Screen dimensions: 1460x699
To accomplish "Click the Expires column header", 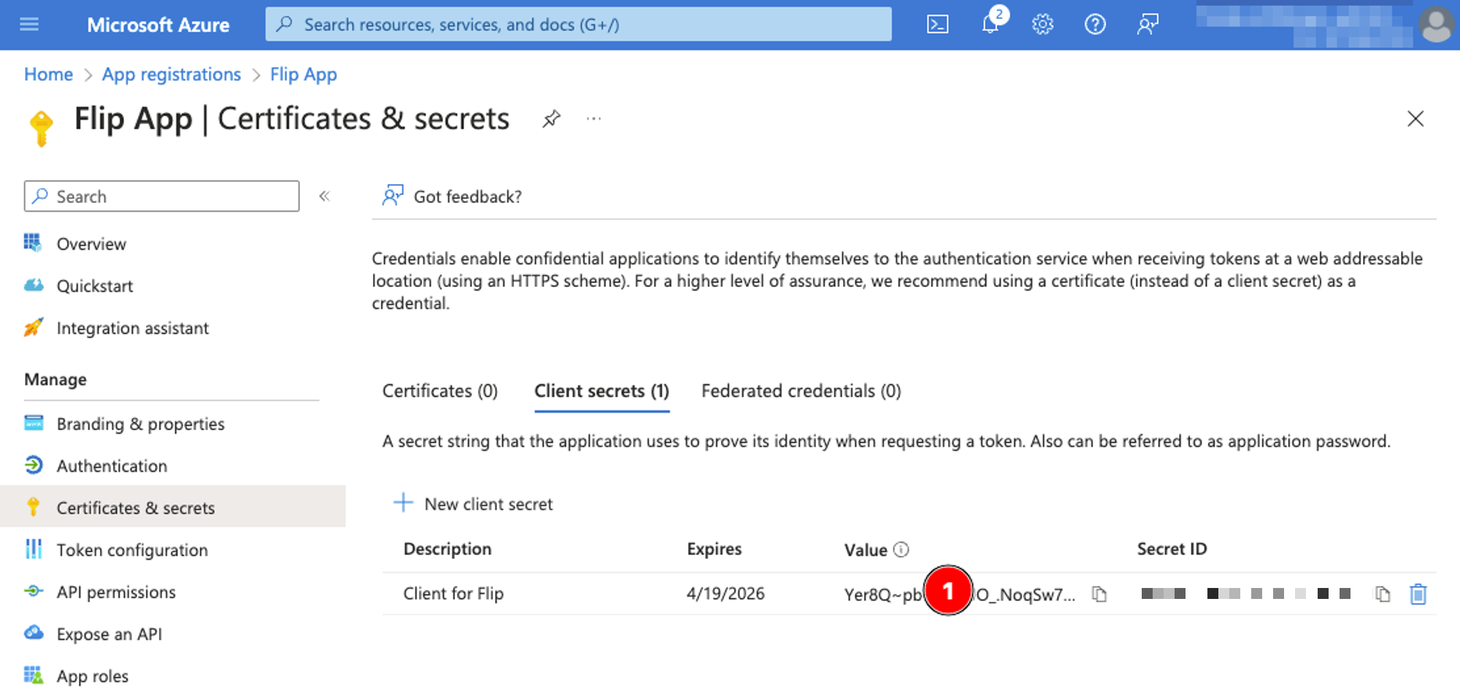I will point(714,549).
